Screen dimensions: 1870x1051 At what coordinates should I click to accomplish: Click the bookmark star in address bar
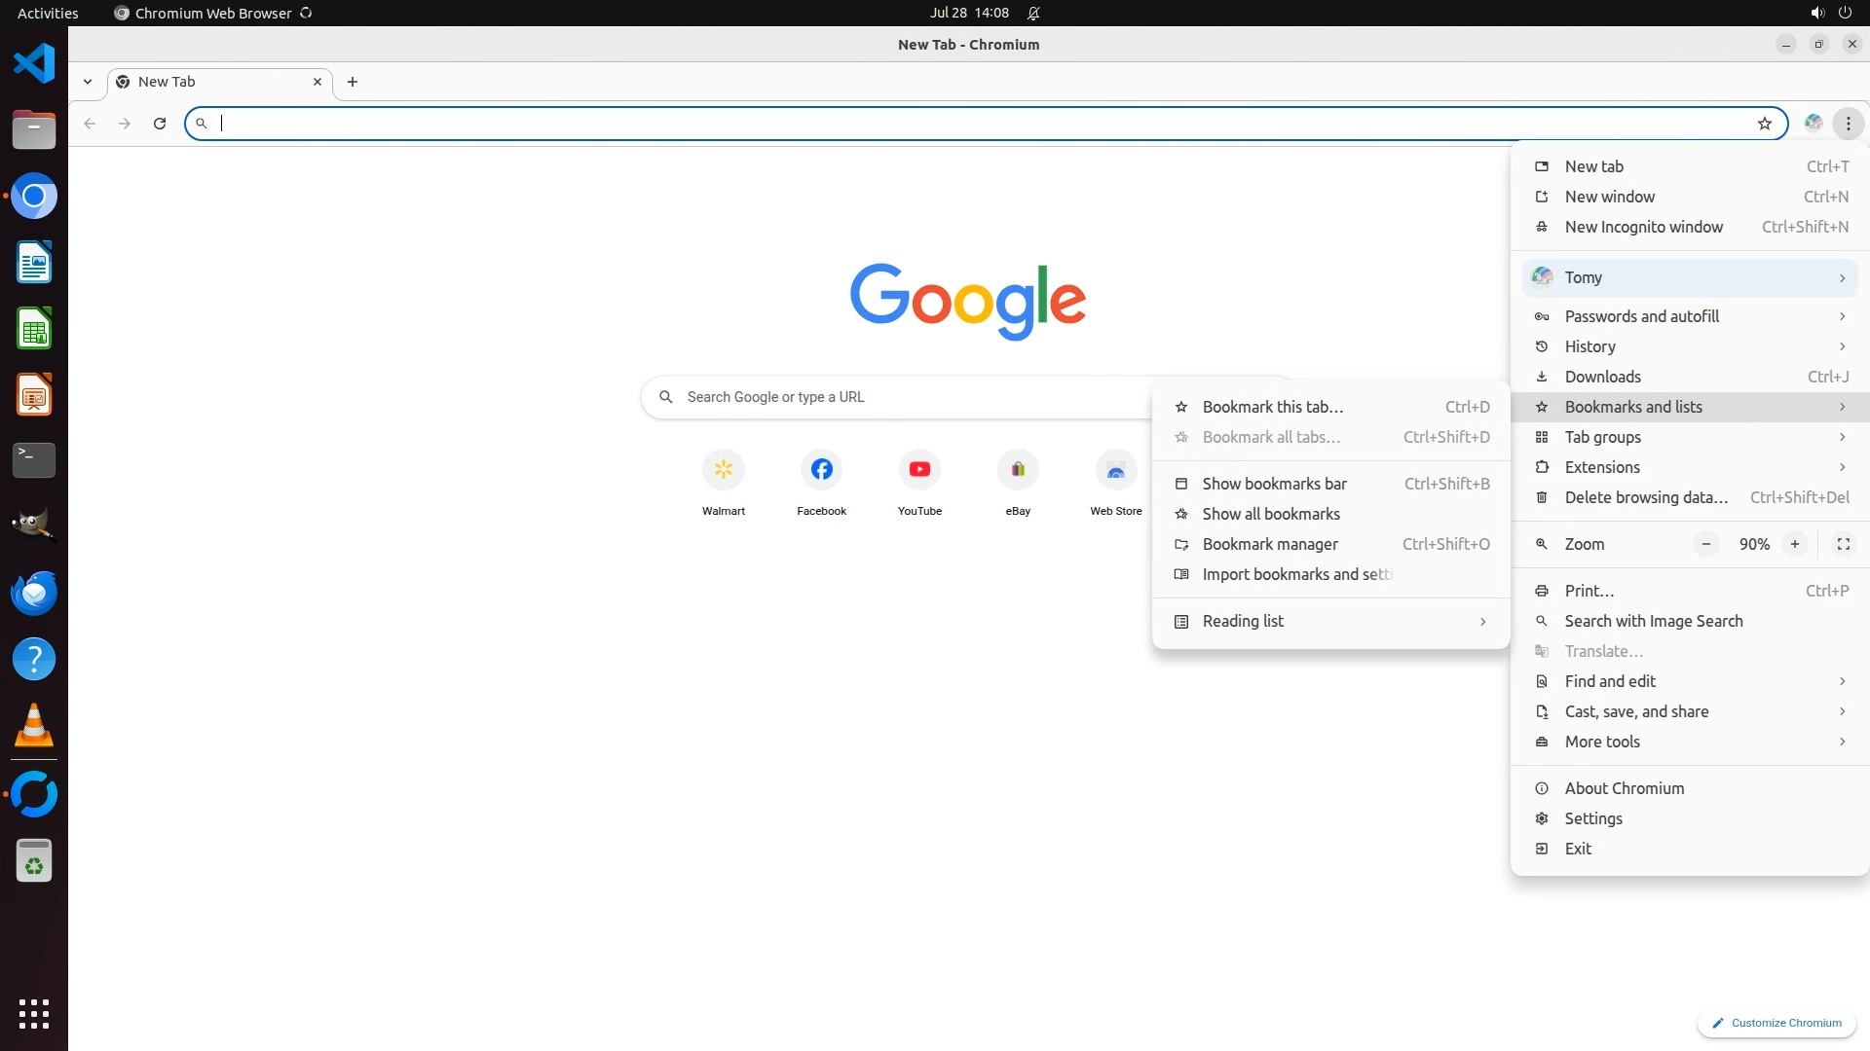coord(1764,124)
